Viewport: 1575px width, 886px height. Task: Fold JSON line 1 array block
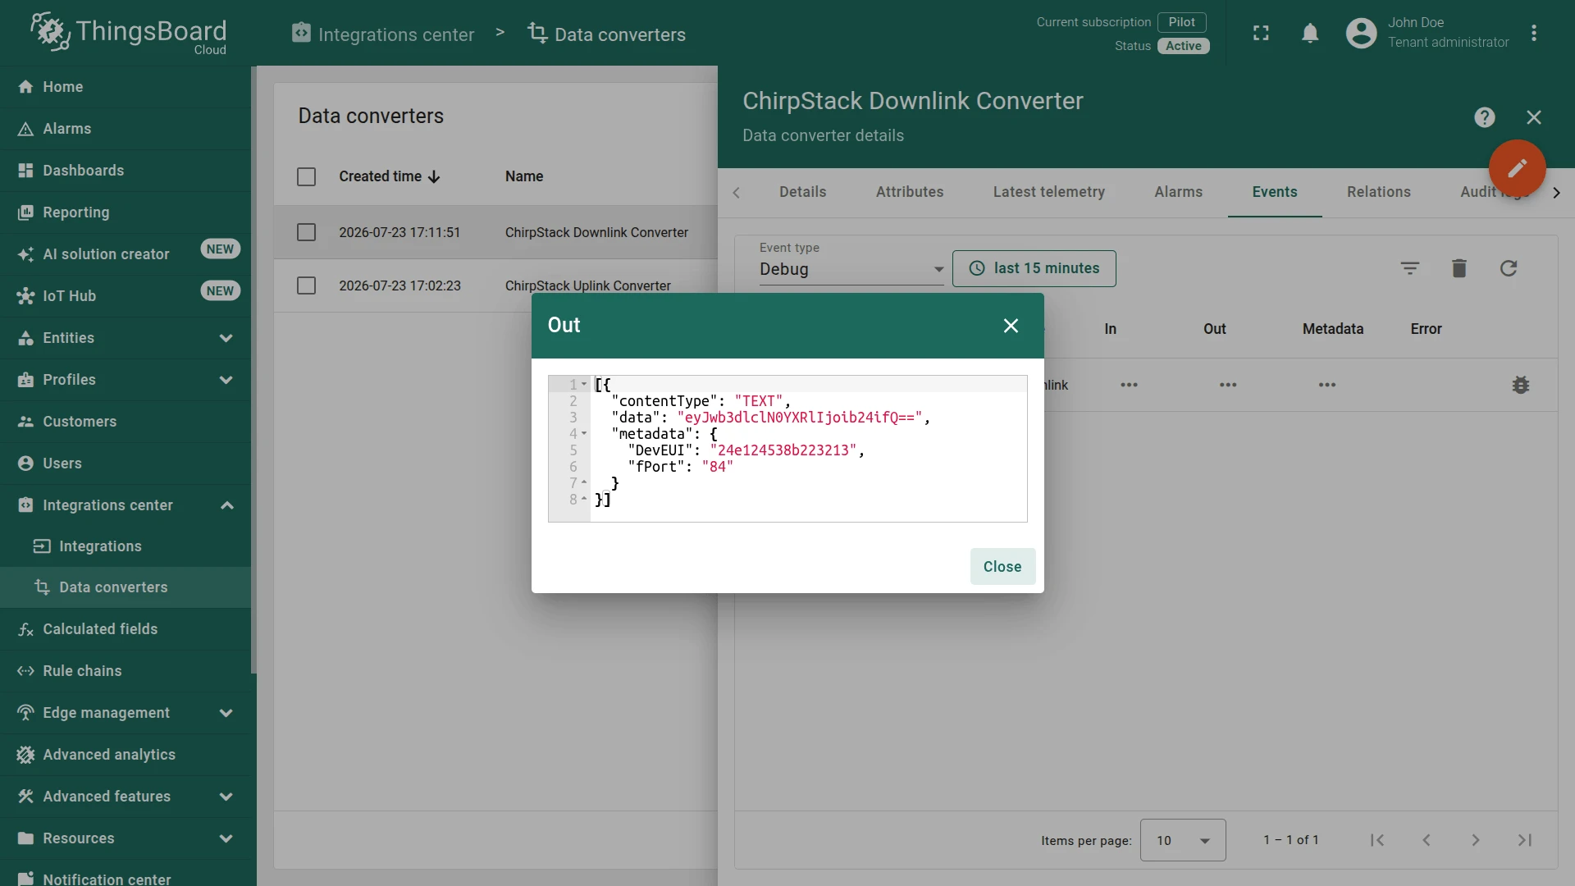(x=584, y=385)
